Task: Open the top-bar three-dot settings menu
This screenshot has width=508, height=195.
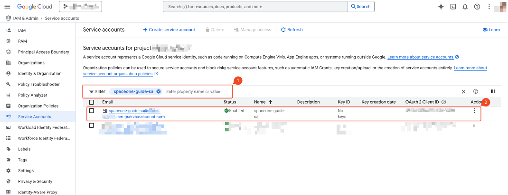Action: pos(489,7)
